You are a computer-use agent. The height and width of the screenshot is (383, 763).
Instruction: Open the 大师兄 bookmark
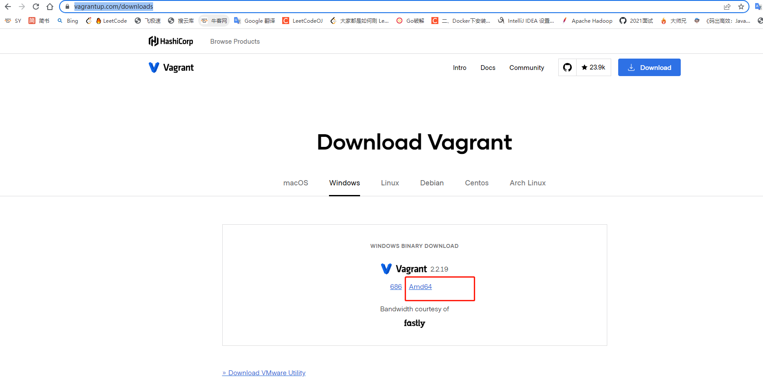point(673,21)
